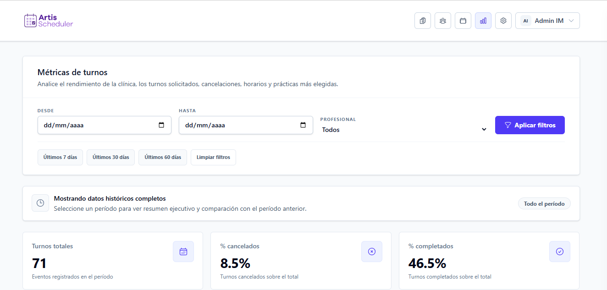
Task: Click the Todo el período badge
Action: (x=544, y=204)
